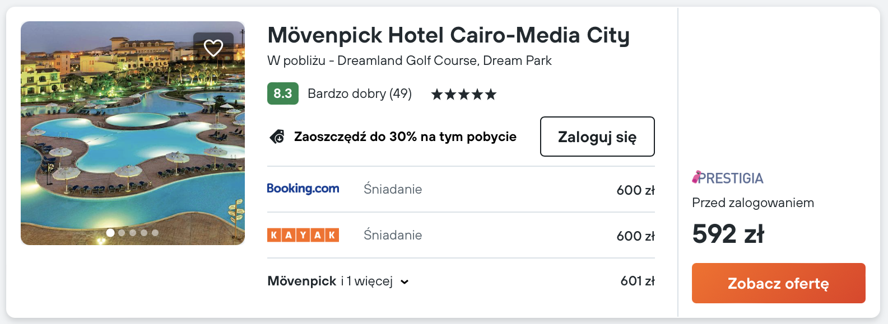Click the Prestigia logo
This screenshot has width=888, height=324.
(x=728, y=178)
